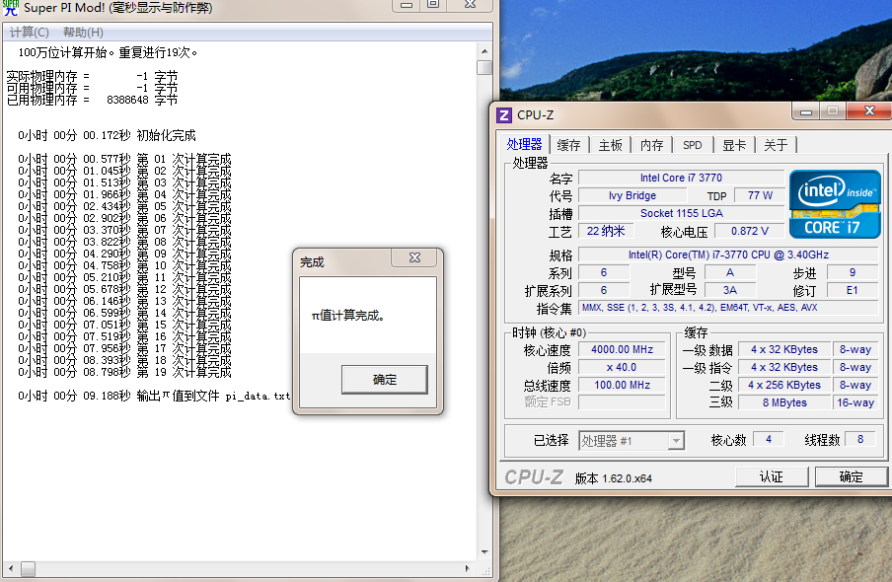Minimize the Super PI window
This screenshot has height=582, width=892.
tap(407, 5)
